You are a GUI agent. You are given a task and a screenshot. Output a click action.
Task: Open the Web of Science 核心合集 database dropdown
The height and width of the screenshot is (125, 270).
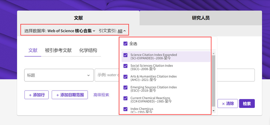pos(71,31)
